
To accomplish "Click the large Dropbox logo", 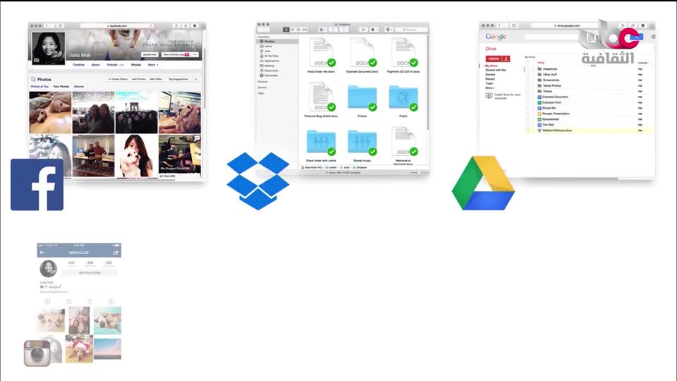I will coord(258,181).
